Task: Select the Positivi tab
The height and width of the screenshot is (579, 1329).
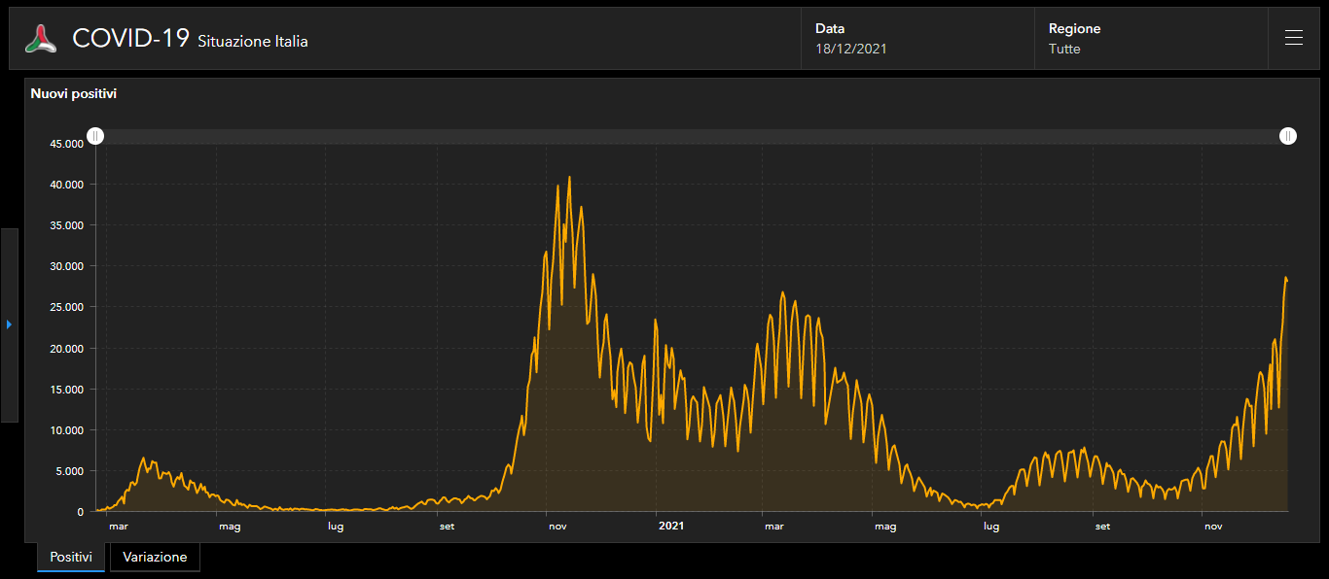Action: point(71,557)
